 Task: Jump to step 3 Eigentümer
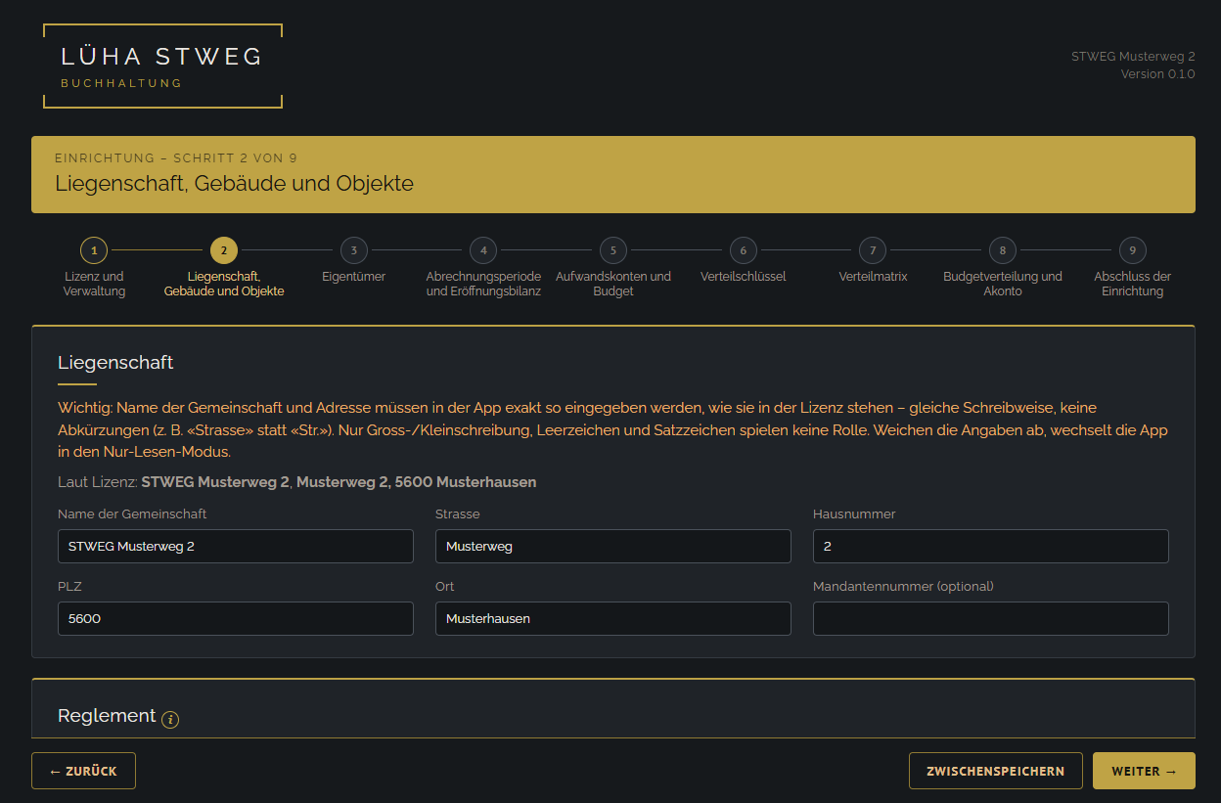[353, 250]
